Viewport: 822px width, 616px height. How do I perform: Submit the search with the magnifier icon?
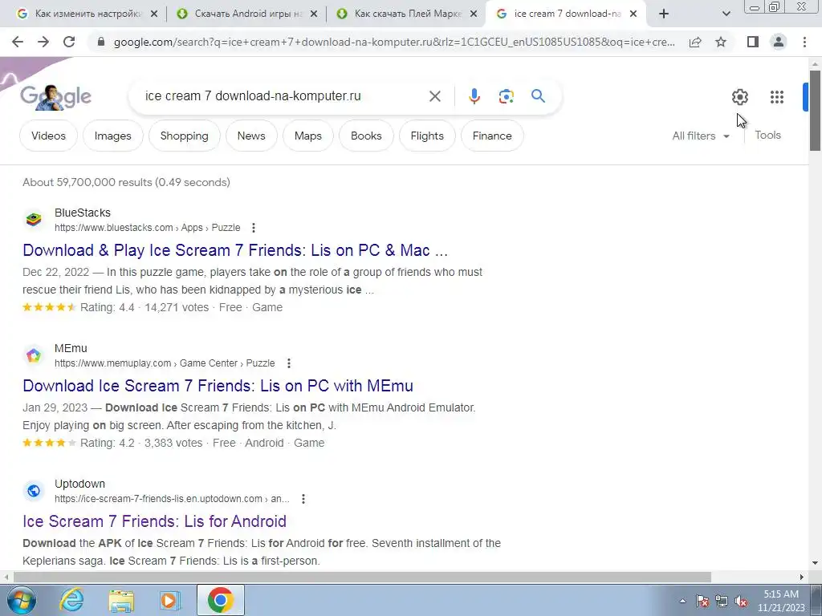click(538, 96)
